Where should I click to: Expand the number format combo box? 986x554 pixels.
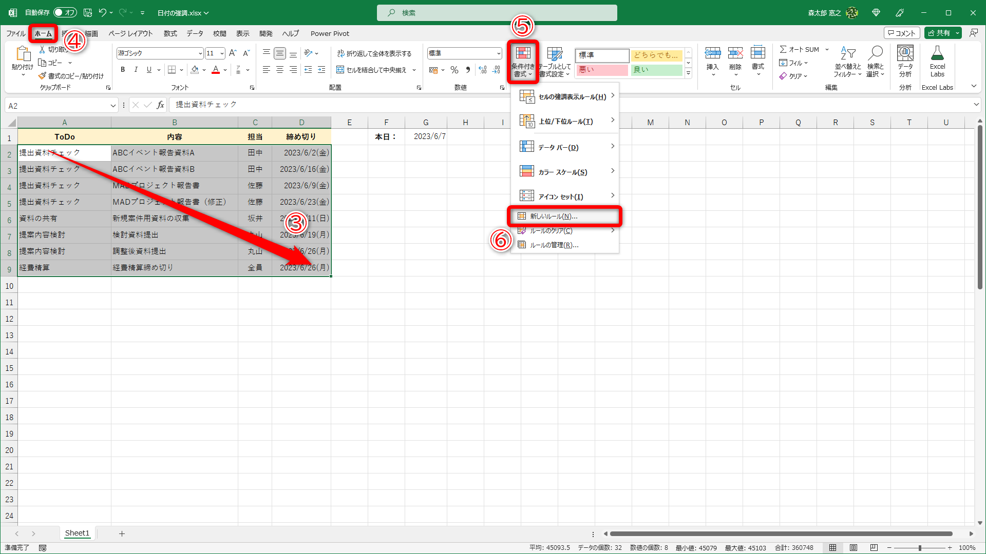[x=498, y=53]
